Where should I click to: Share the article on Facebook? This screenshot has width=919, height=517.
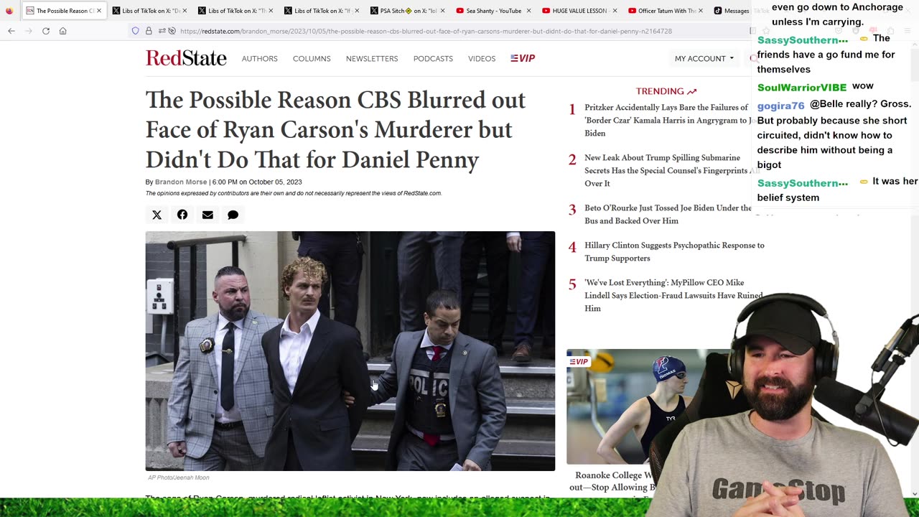pos(182,215)
